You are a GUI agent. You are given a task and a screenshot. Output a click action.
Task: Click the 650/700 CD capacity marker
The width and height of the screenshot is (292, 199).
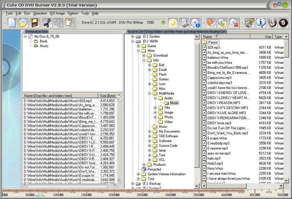click(x=40, y=196)
